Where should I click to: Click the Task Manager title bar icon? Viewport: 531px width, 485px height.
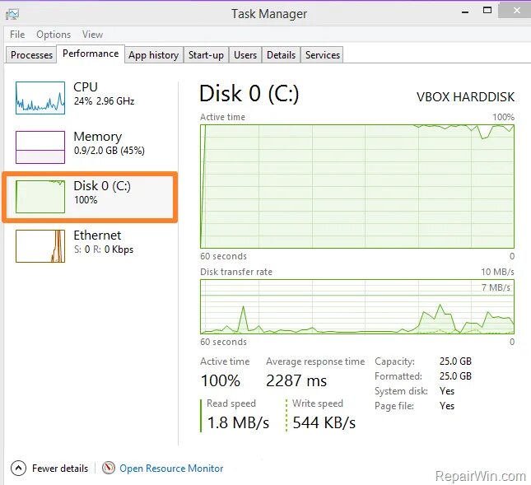coord(12,14)
